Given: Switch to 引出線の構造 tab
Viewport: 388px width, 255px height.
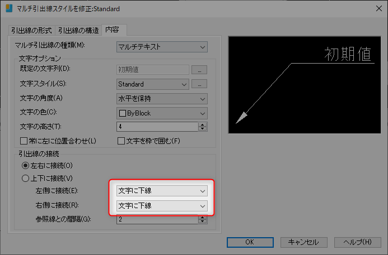Looking at the screenshot, I should tap(78, 30).
